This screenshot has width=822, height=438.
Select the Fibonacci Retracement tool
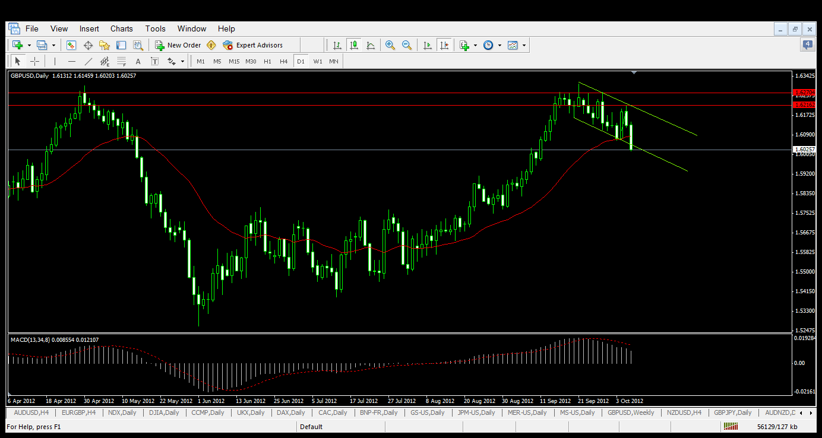point(122,61)
